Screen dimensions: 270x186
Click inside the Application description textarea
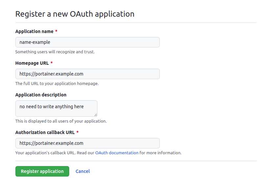pyautogui.click(x=56, y=109)
